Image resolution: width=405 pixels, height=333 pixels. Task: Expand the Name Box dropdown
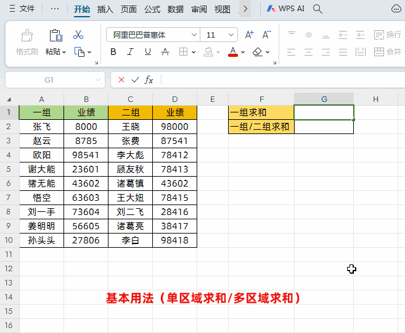coord(98,80)
